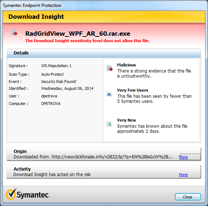Select identified date Wednesday, August 06, 2014

[x=67, y=88]
